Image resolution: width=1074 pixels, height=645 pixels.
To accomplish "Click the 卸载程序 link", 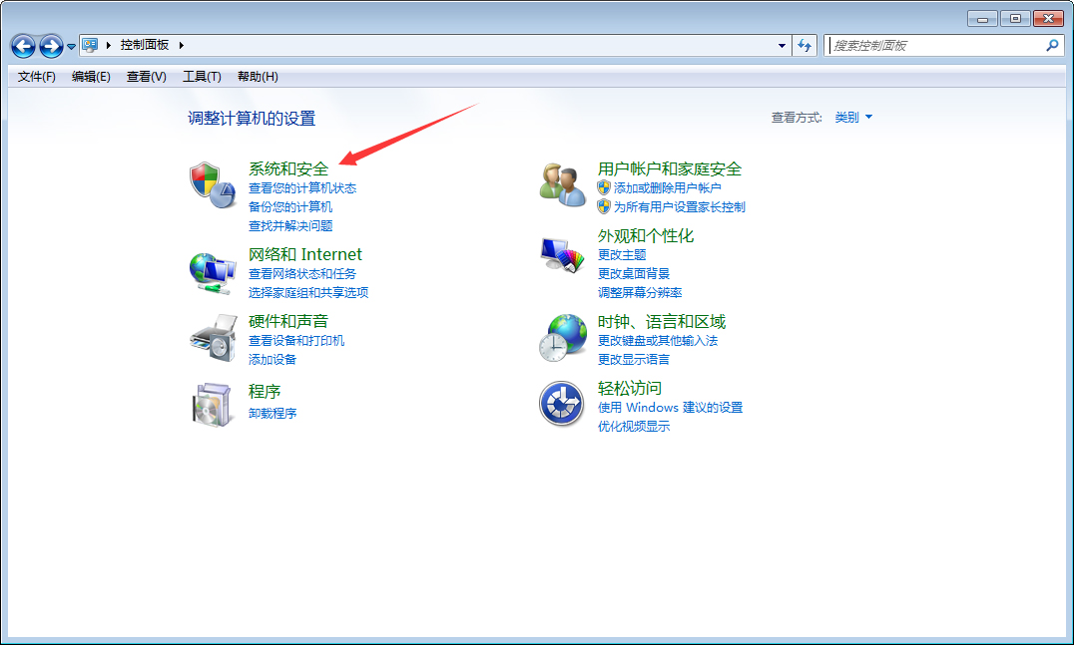I will pos(271,412).
